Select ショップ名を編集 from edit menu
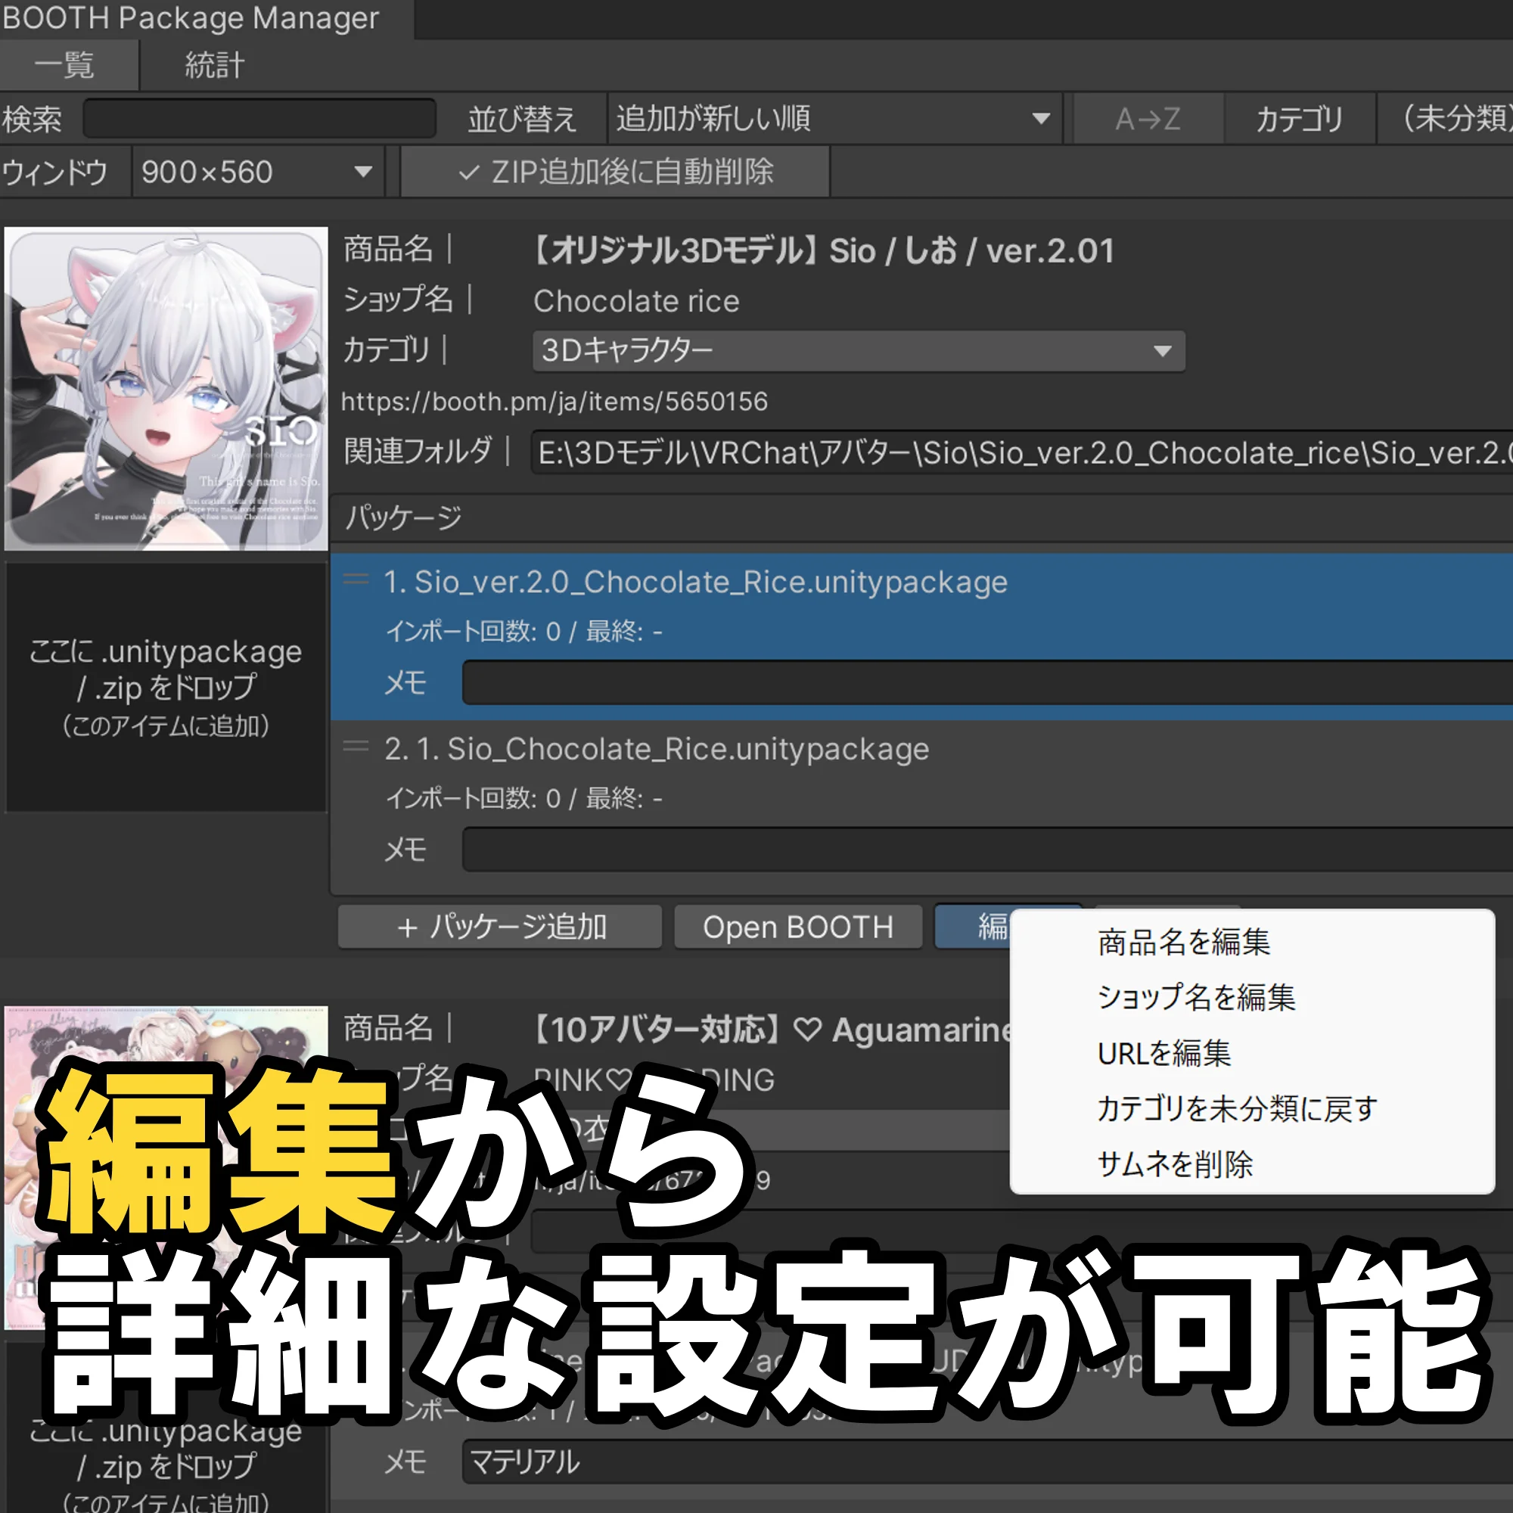Image resolution: width=1513 pixels, height=1513 pixels. click(x=1196, y=999)
